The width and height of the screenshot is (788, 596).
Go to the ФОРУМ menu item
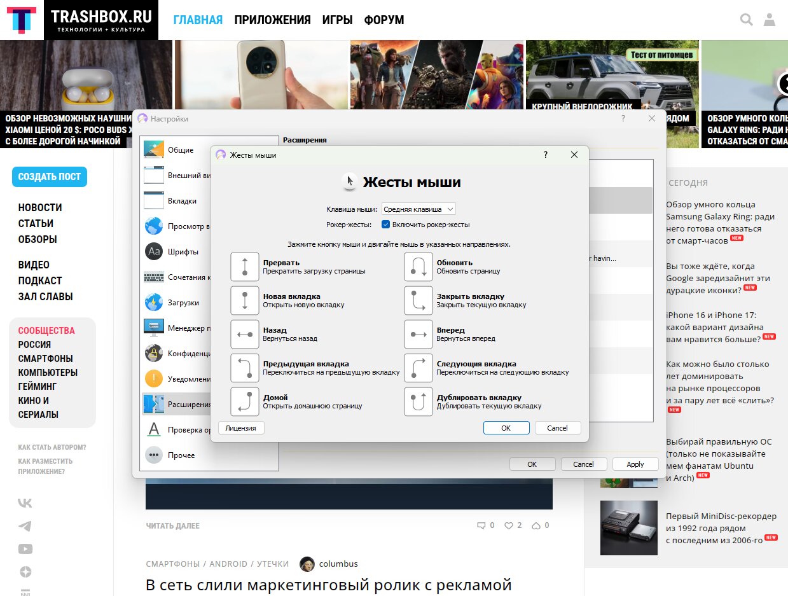coord(384,20)
